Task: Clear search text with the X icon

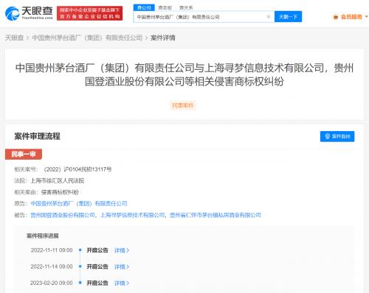Action: (269, 17)
